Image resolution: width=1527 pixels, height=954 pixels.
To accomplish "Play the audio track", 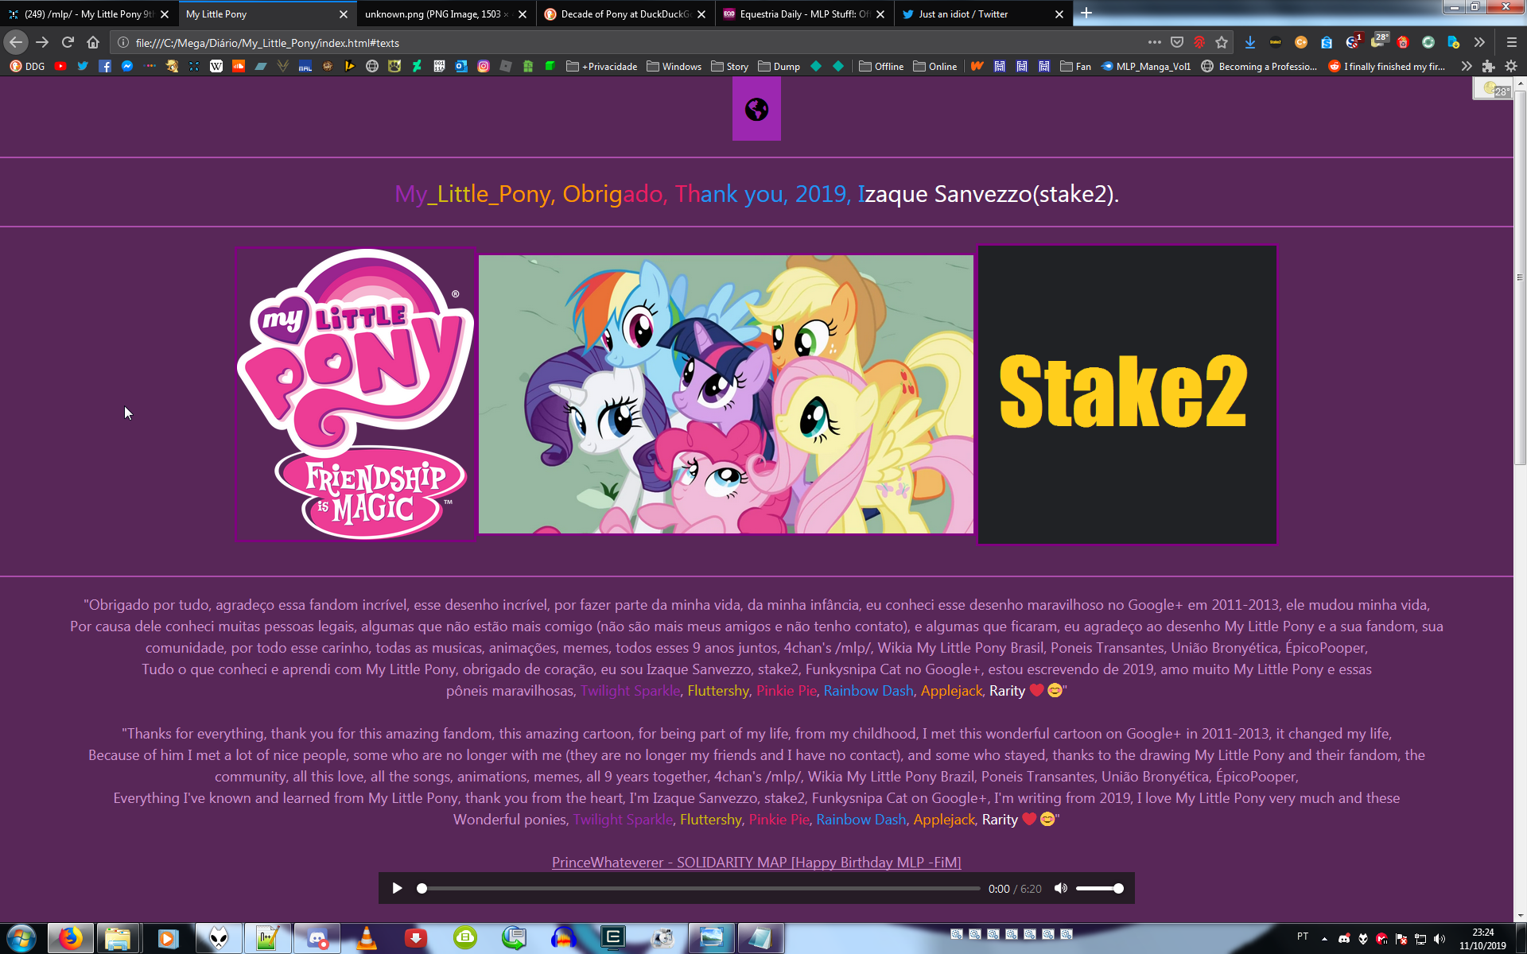I will [397, 888].
